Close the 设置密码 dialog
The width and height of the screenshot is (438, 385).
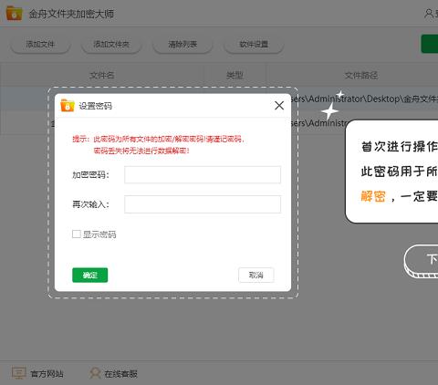(279, 106)
